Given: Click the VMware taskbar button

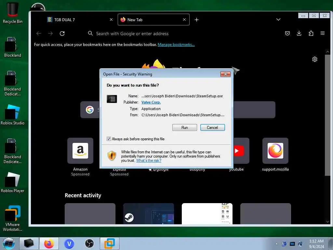Looking at the screenshot, I should (110, 243).
